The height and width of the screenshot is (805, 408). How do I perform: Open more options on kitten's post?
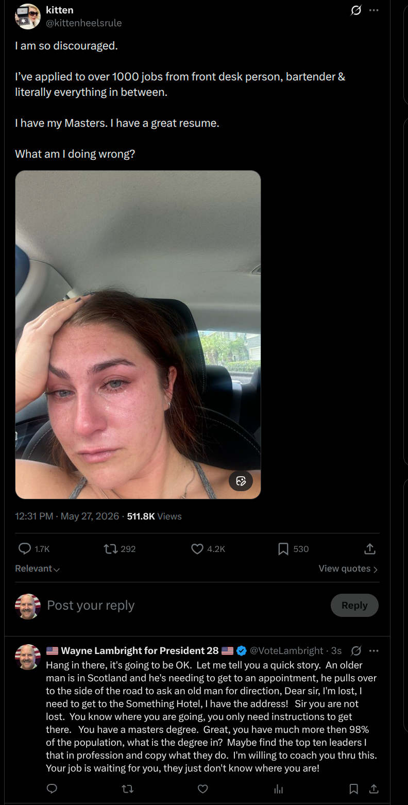coord(374,10)
